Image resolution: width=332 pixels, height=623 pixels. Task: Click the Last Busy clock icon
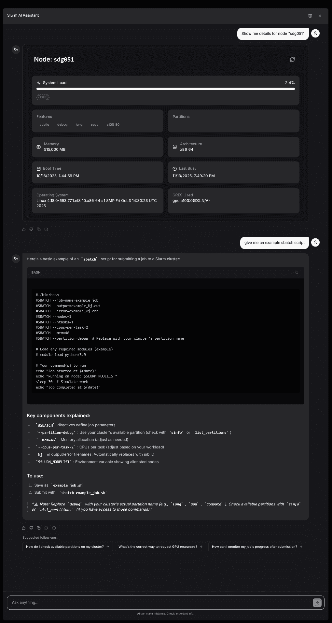pos(174,169)
